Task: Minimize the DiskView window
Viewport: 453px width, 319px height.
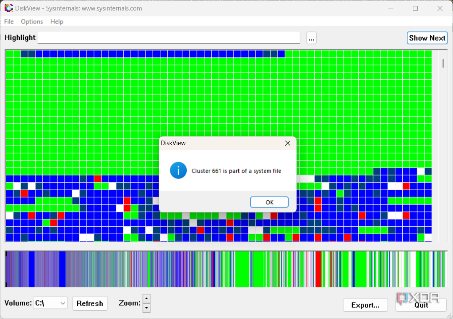Action: (x=391, y=8)
